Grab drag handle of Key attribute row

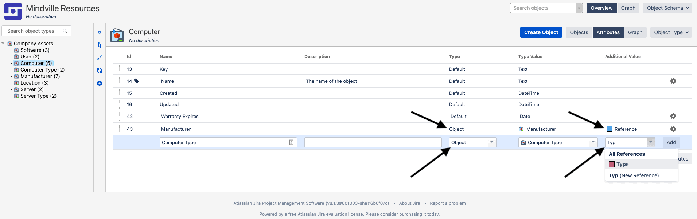(x=118, y=69)
